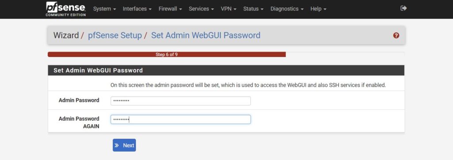Click the Set Admin WebGUI Password panel header
This screenshot has height=160, width=453.
tap(226, 70)
